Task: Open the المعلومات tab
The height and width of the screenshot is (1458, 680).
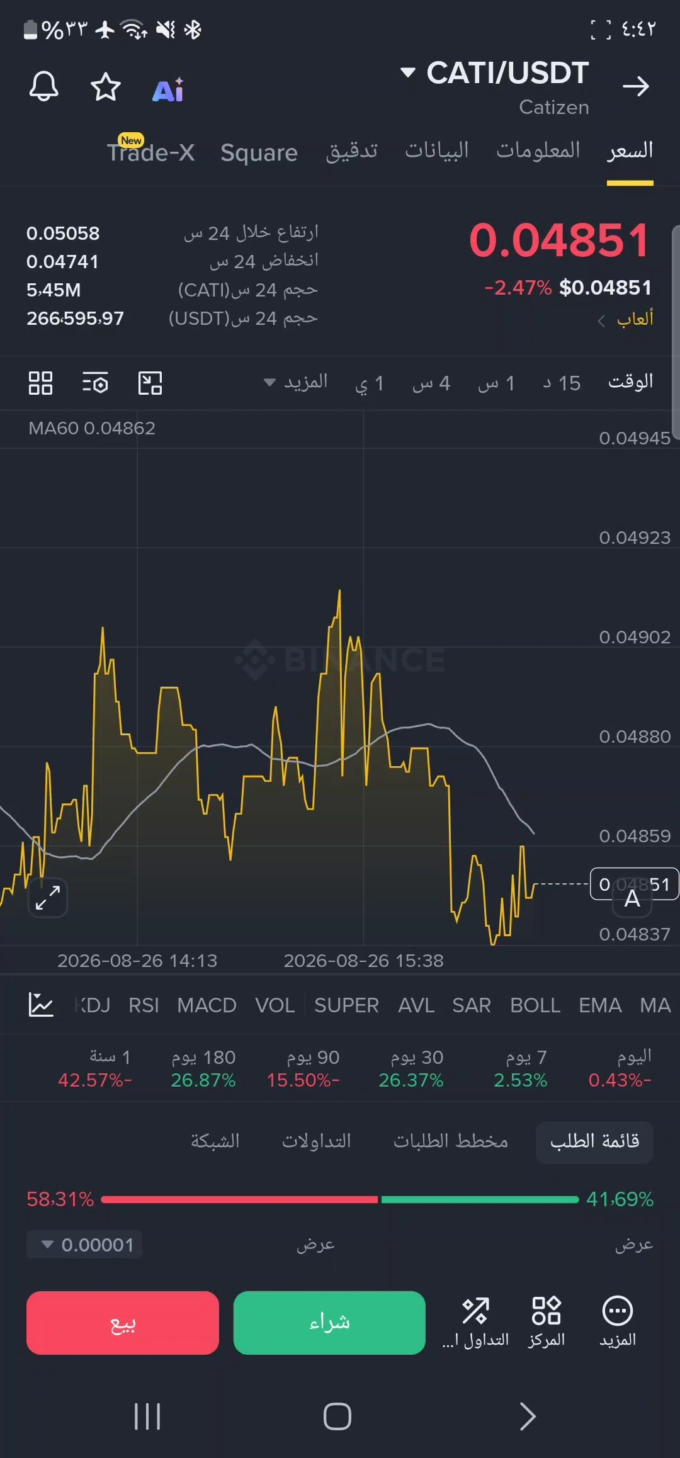Action: click(538, 150)
